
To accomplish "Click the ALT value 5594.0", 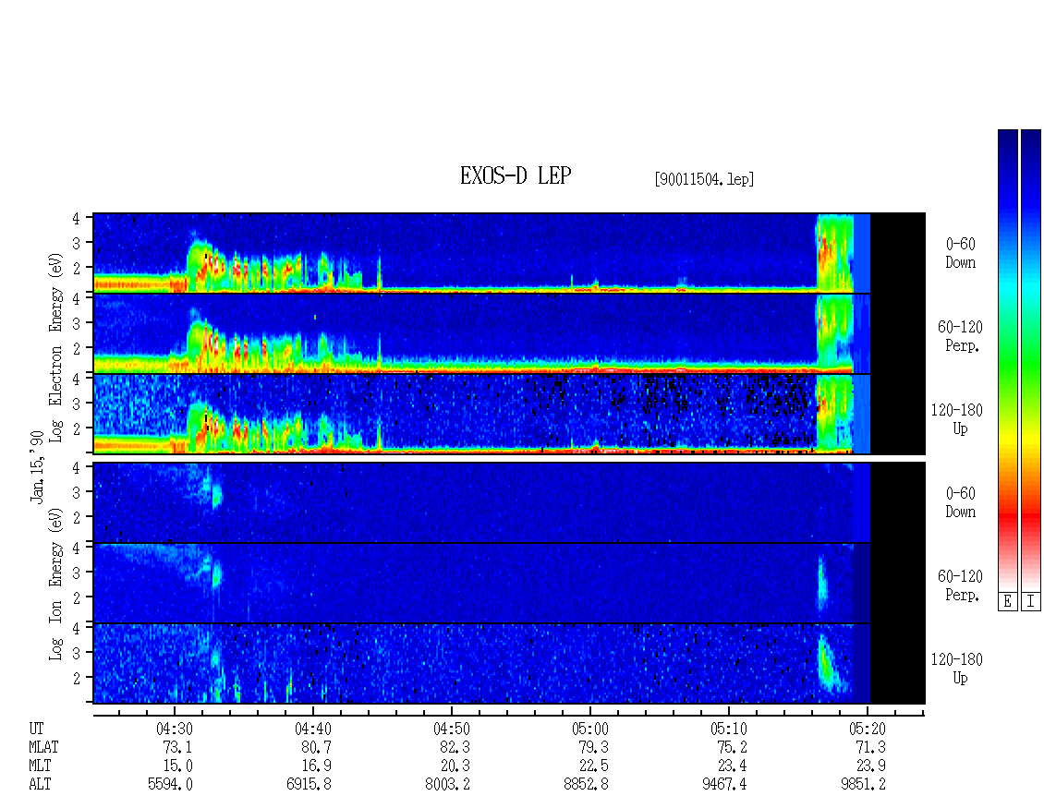I will (x=170, y=785).
